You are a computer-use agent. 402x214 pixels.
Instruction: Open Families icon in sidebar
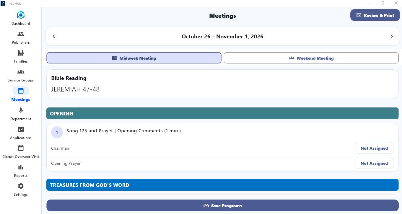click(21, 53)
